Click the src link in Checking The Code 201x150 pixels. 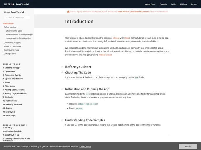click(x=136, y=77)
